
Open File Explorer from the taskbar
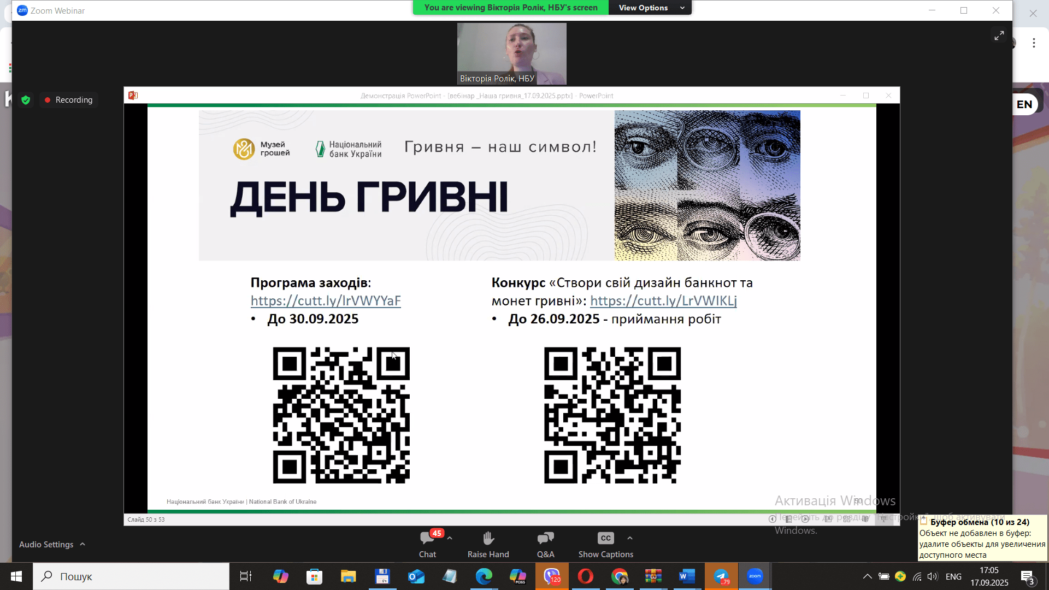click(348, 576)
